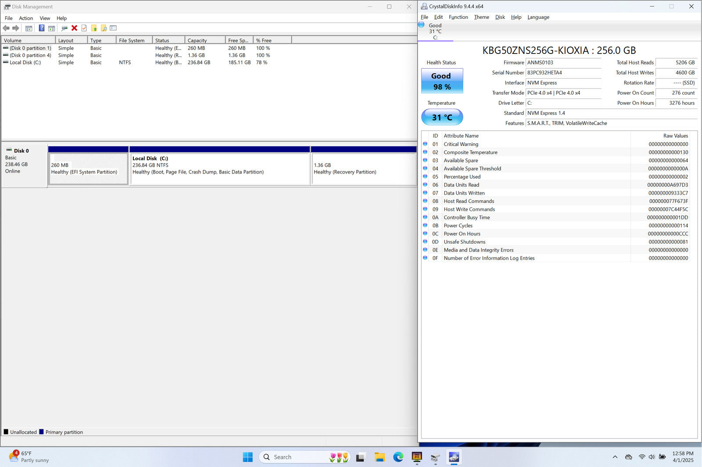
Task: Click the Total Host Writes 4600 GB value
Action: click(x=676, y=73)
